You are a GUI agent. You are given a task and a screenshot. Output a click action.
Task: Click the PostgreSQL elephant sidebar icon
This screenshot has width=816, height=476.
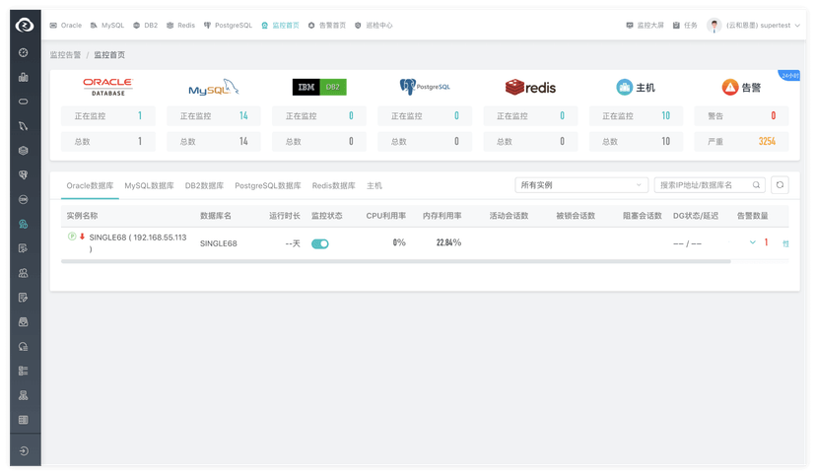(x=24, y=174)
